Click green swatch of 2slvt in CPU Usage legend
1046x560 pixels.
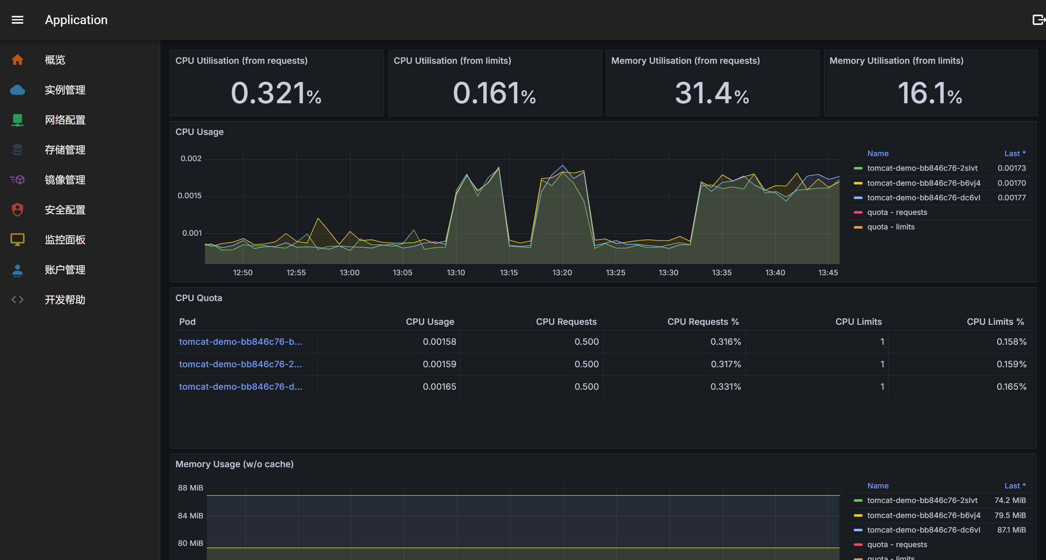(x=858, y=168)
